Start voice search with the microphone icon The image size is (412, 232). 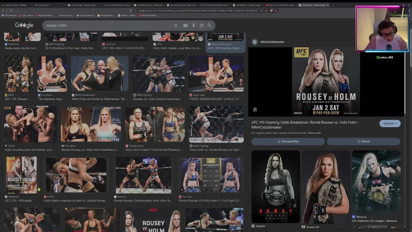pos(193,25)
